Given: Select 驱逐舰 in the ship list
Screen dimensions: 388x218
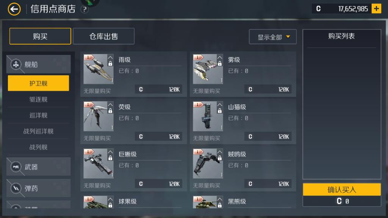Looking at the screenshot, I should (38, 100).
